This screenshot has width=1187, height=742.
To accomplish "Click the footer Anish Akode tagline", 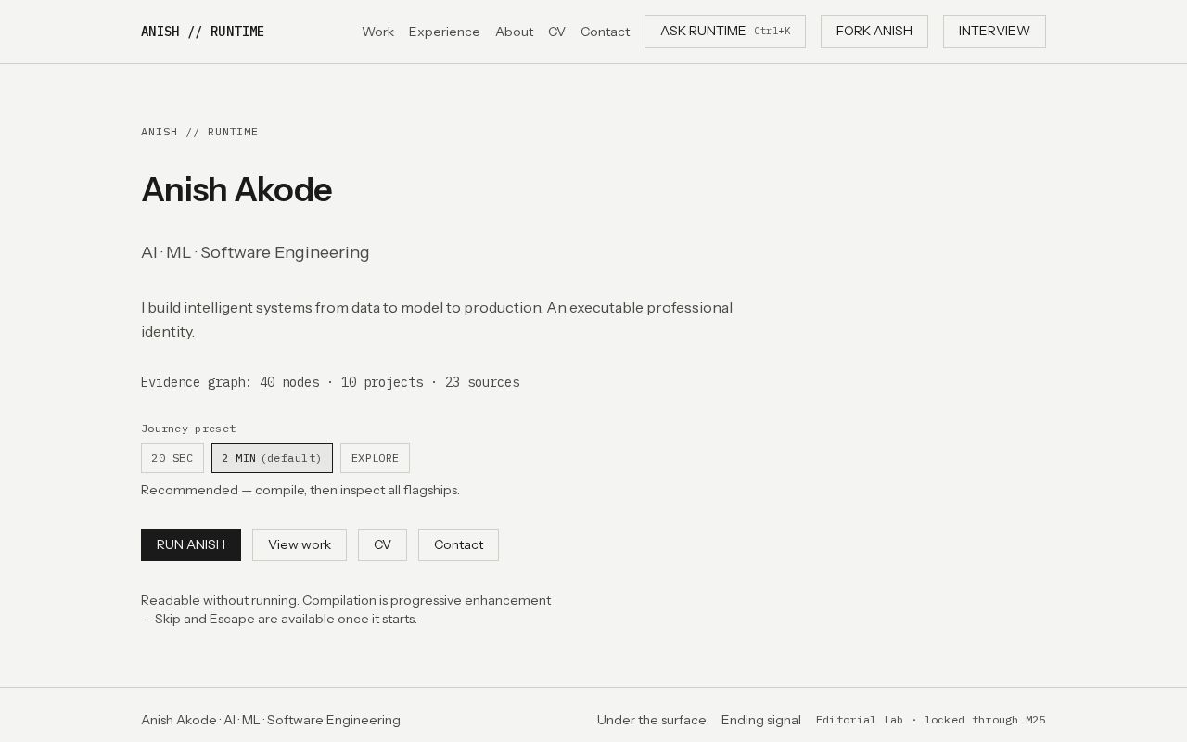I will 271,720.
